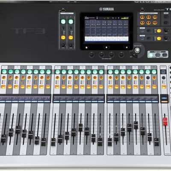Push the top-middle orange user defined key

[148, 17]
